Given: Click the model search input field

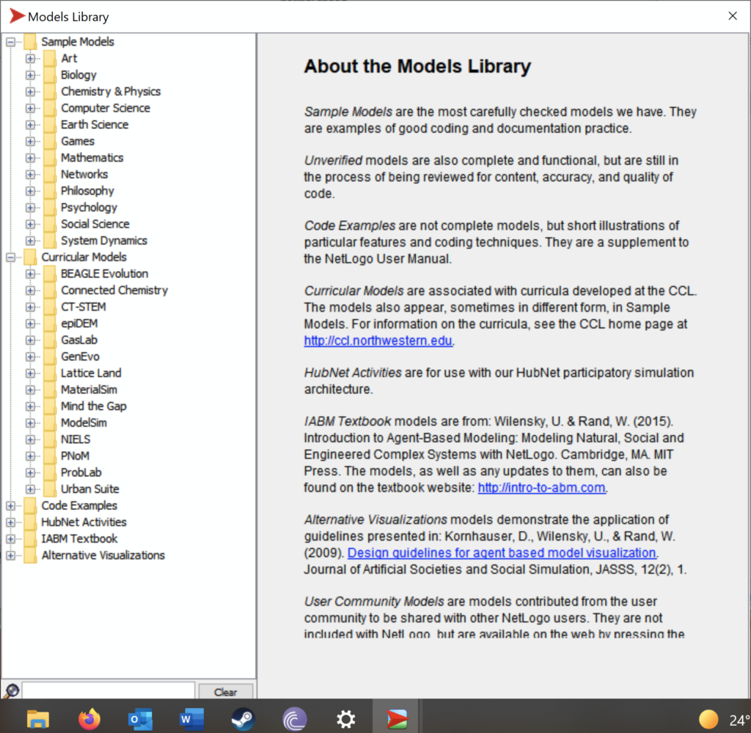Looking at the screenshot, I should [109, 690].
